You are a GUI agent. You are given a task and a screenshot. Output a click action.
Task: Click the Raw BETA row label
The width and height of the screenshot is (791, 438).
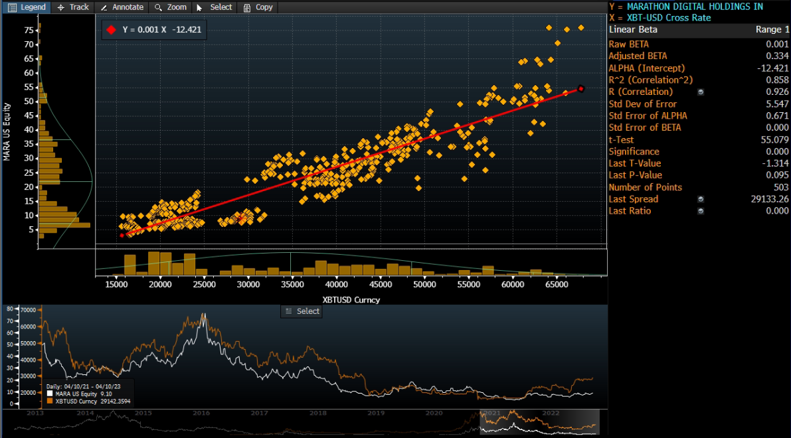(628, 44)
